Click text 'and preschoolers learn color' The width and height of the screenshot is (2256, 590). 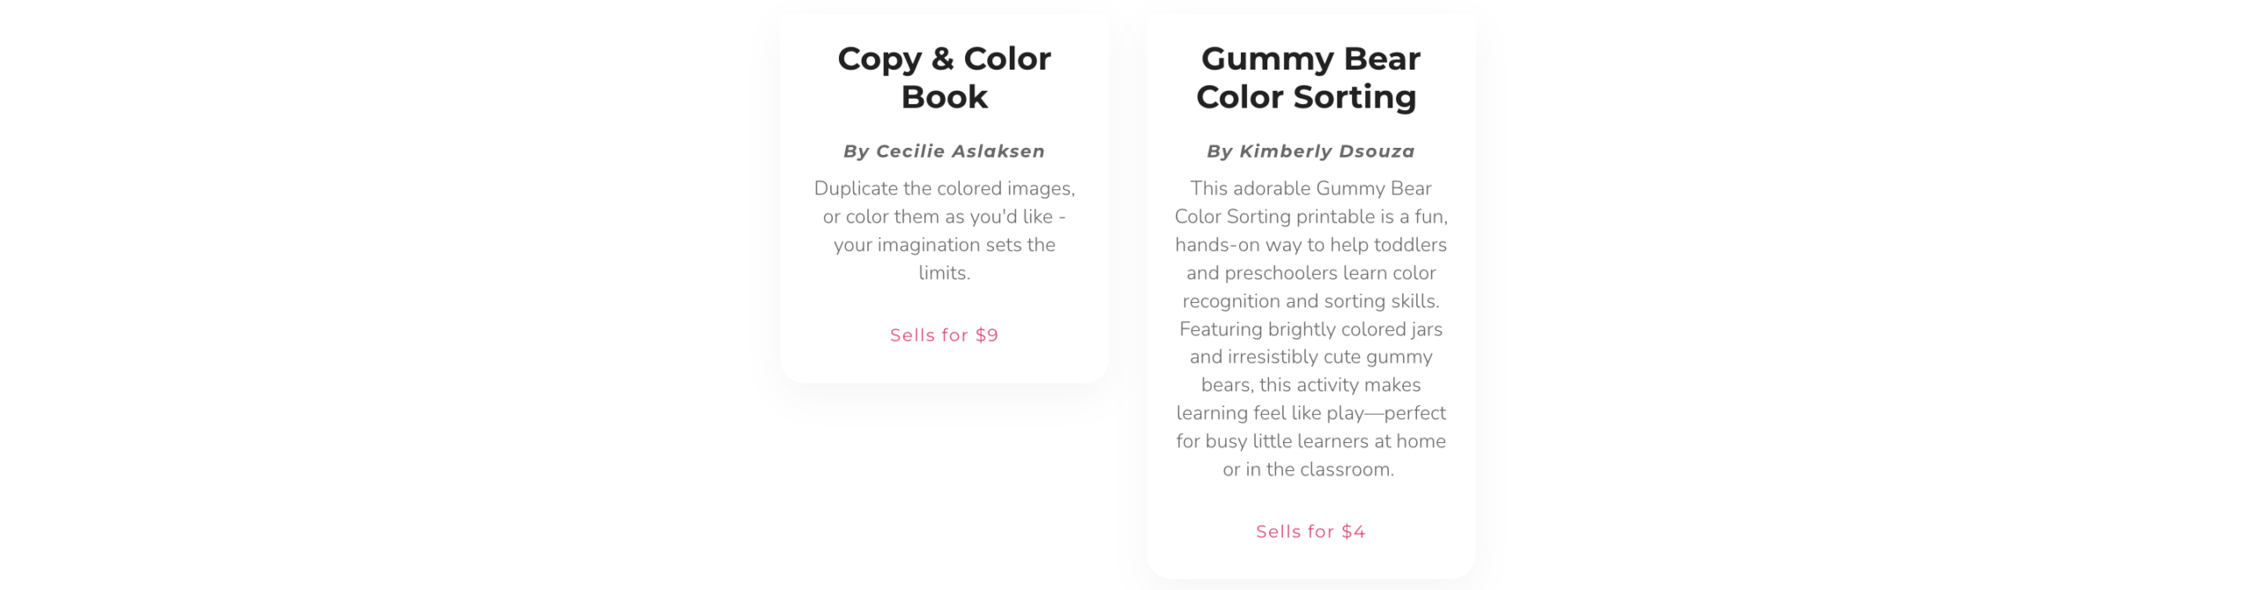coord(1310,273)
